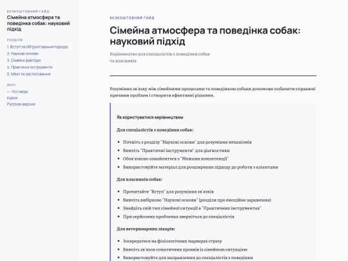
Task: Click the ← Усі гайди link
Action: [17, 92]
